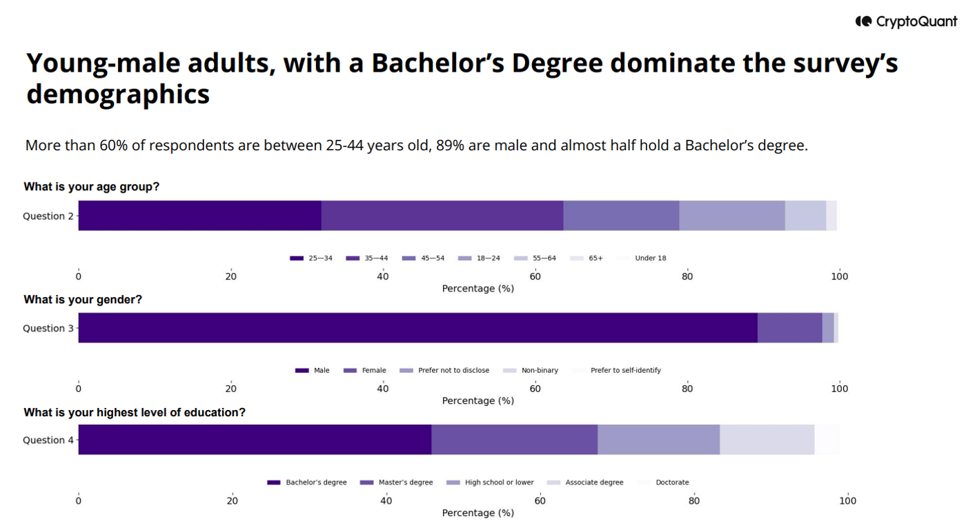Image resolution: width=966 pixels, height=523 pixels.
Task: Click the Question 2 axis label
Action: point(48,216)
